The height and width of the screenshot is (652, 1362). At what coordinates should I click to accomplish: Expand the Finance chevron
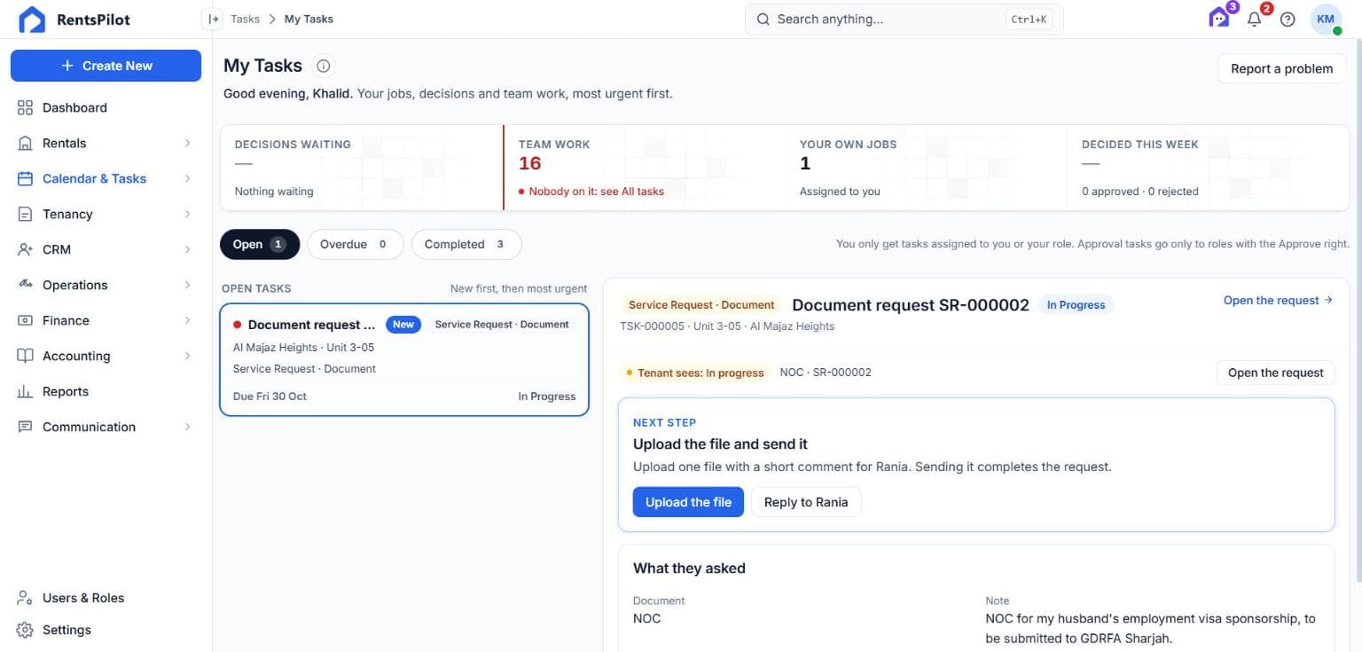pos(187,320)
